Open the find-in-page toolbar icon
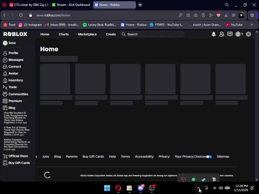The height and width of the screenshot is (194, 259). (180, 15)
